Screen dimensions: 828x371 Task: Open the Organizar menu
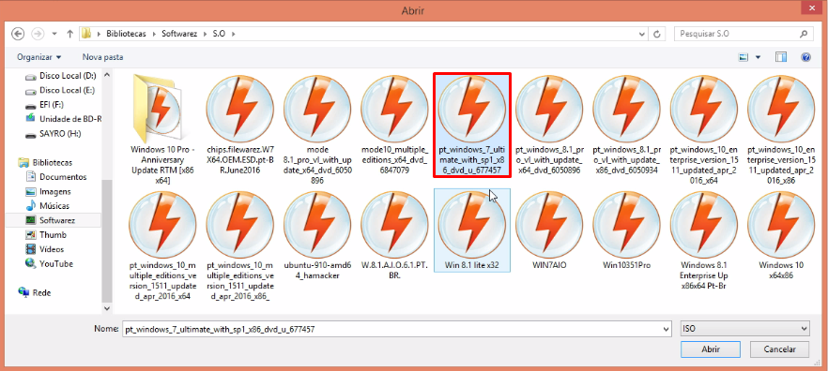coord(39,57)
